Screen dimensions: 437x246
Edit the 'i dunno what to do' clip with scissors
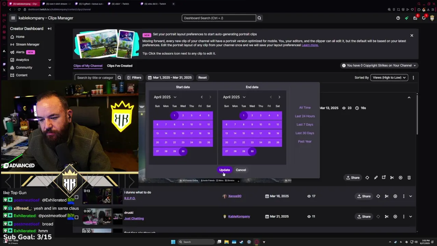386,196
